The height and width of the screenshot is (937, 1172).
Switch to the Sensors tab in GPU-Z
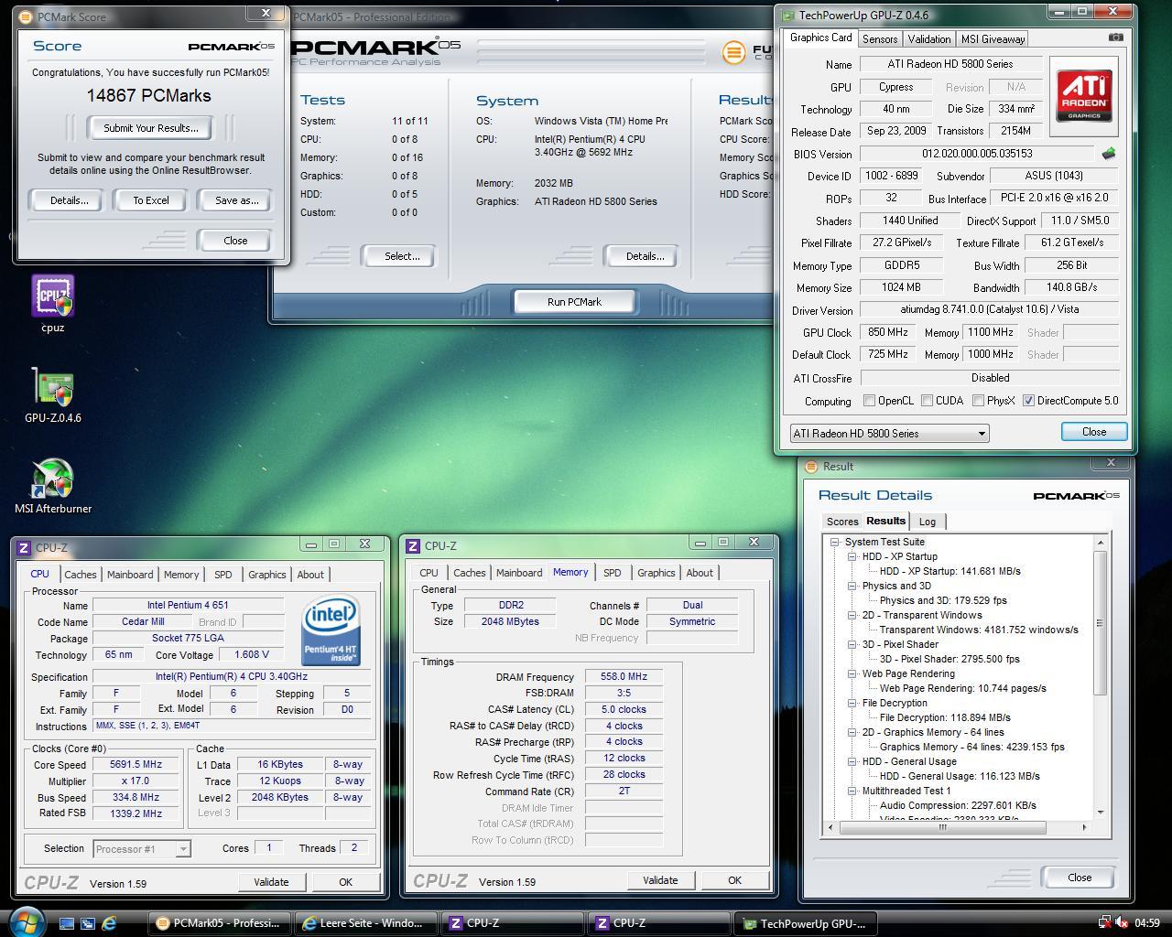[x=880, y=38]
